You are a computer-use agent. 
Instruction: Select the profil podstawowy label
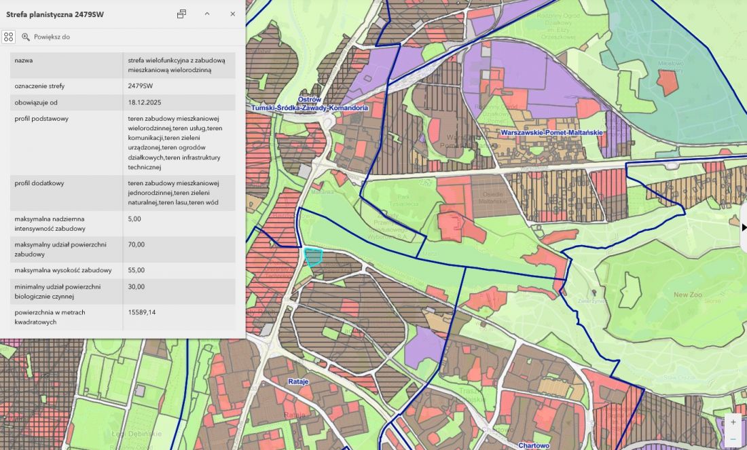[41, 119]
